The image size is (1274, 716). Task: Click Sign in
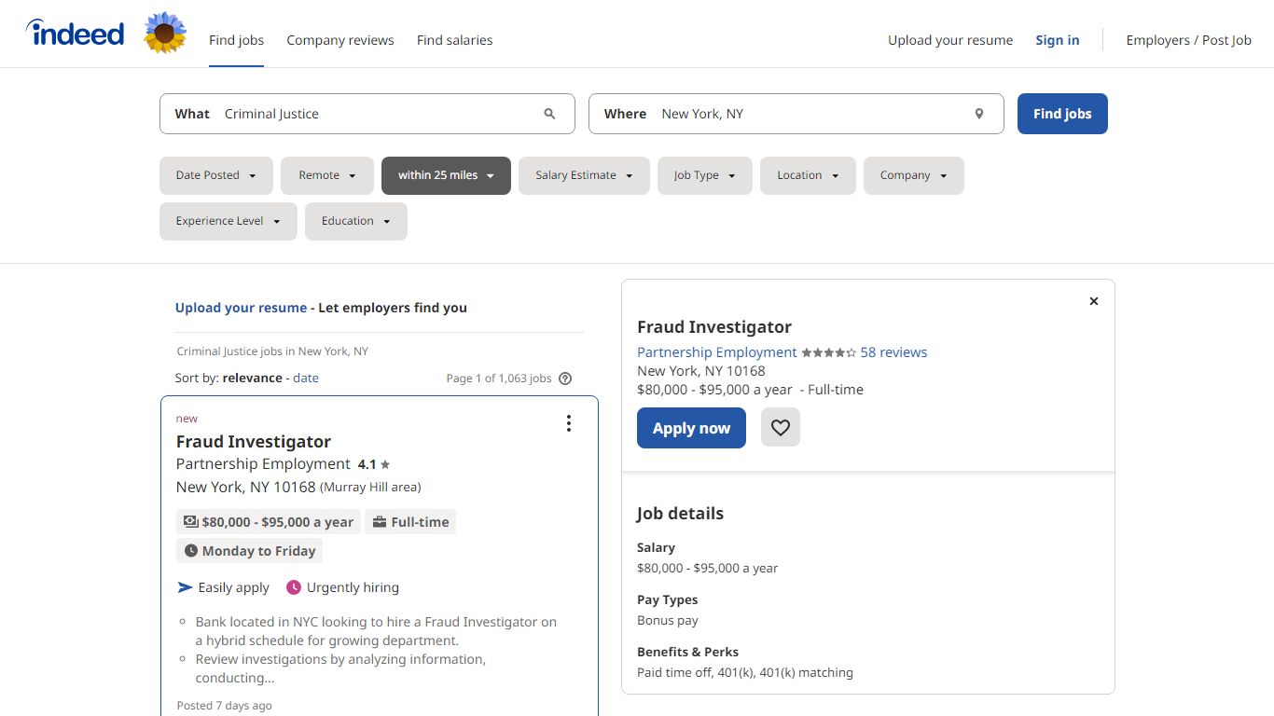[1058, 40]
